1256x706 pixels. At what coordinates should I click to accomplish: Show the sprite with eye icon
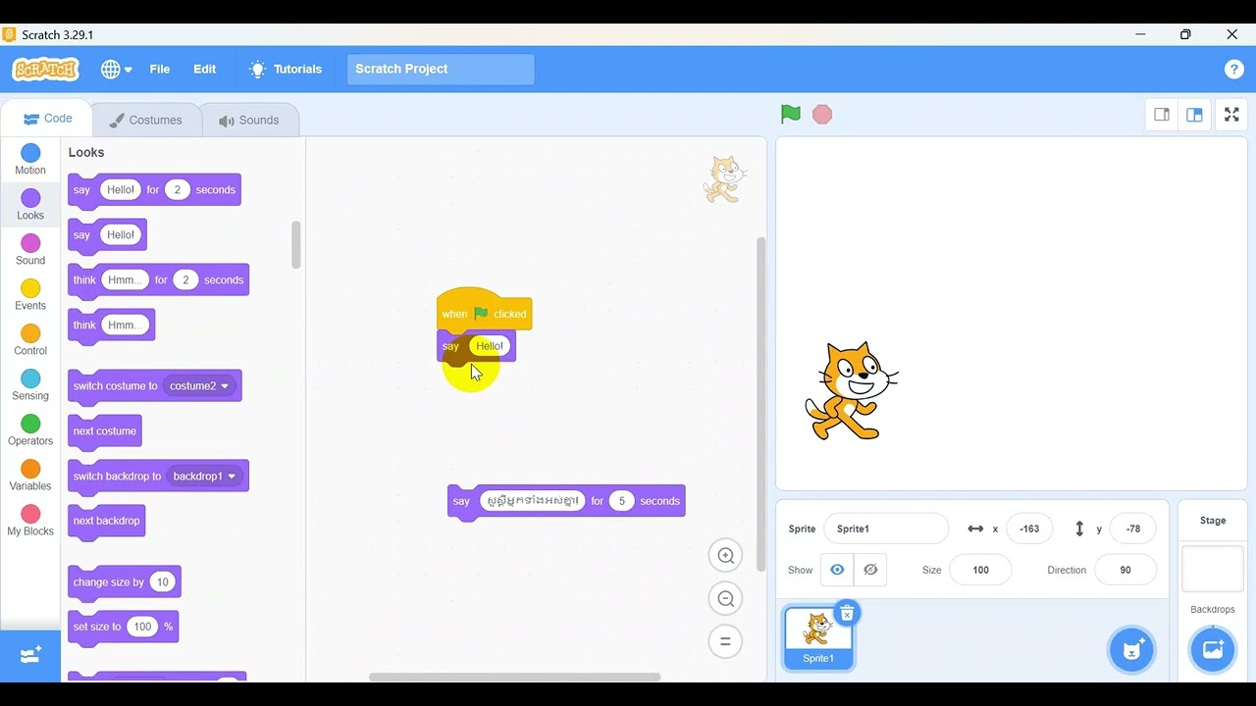[x=837, y=570]
